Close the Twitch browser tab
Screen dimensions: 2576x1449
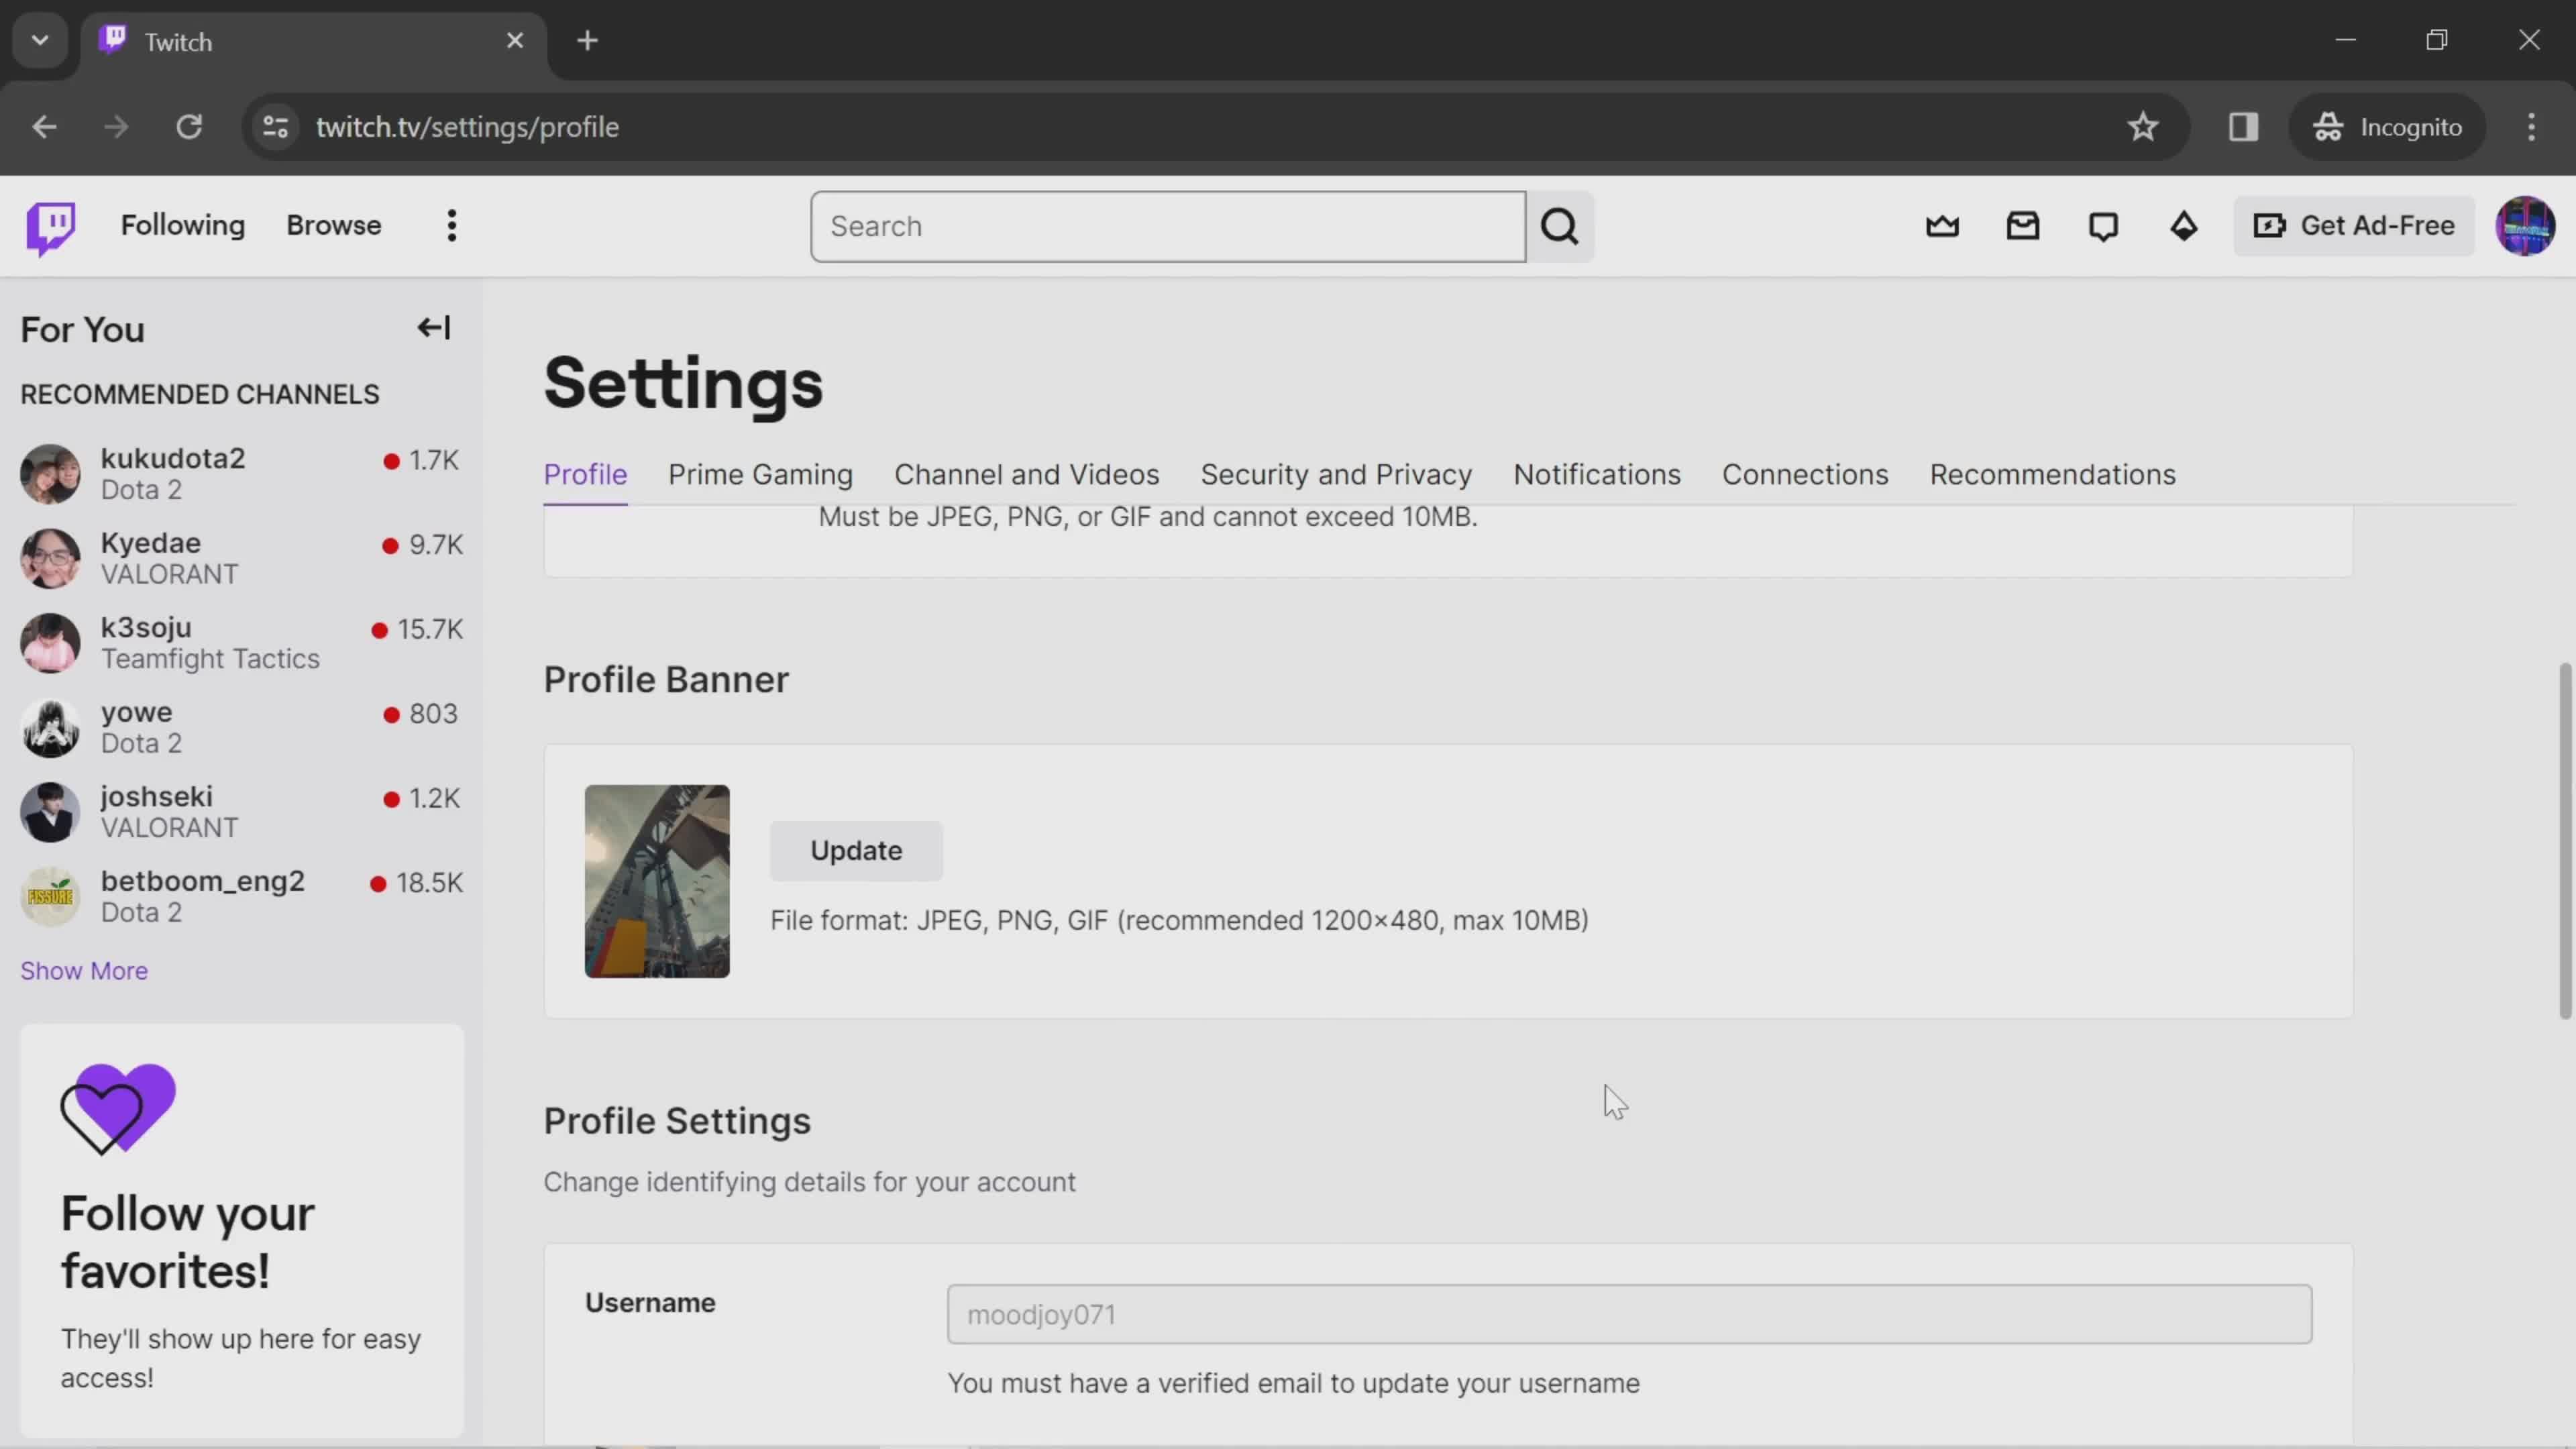click(515, 41)
